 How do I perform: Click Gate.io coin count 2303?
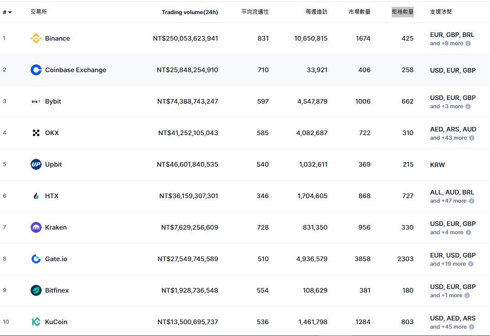click(x=405, y=259)
